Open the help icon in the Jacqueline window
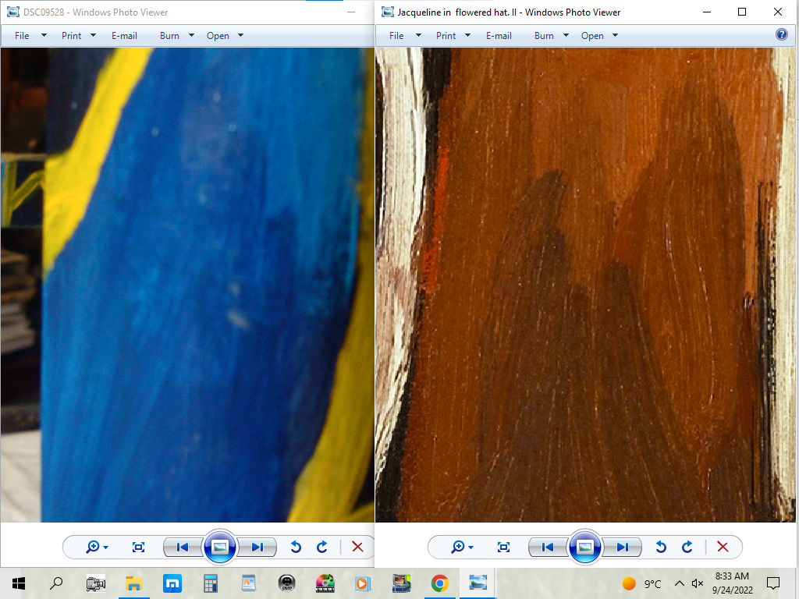The width and height of the screenshot is (799, 599). click(782, 35)
